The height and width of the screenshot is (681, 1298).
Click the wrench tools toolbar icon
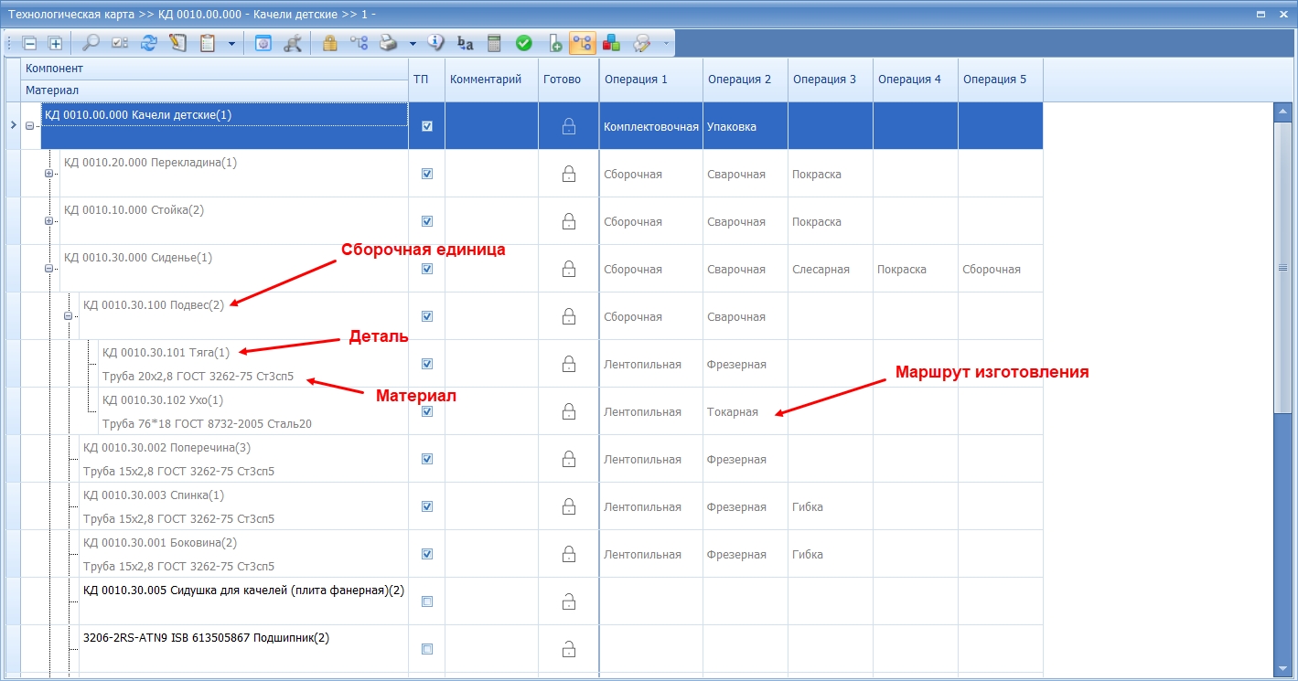point(293,43)
